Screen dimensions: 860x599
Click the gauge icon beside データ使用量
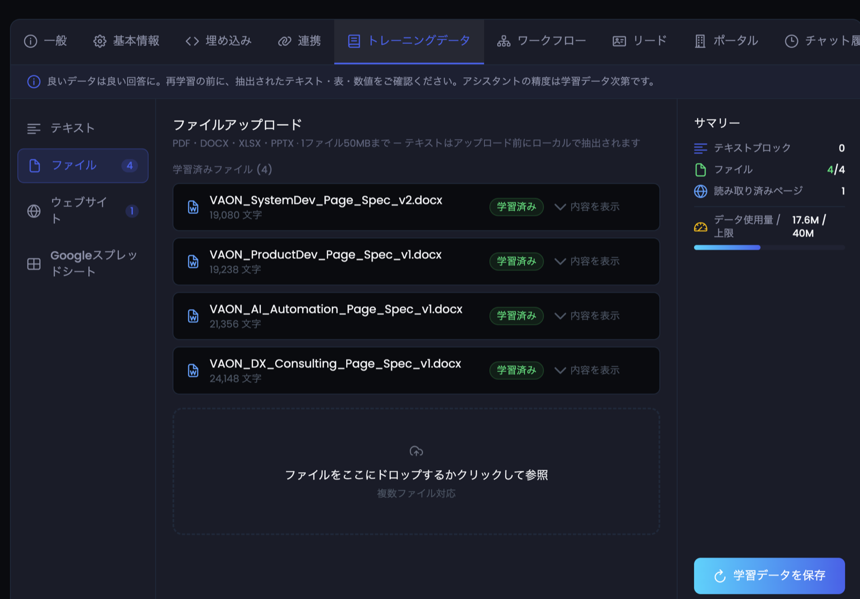(700, 227)
